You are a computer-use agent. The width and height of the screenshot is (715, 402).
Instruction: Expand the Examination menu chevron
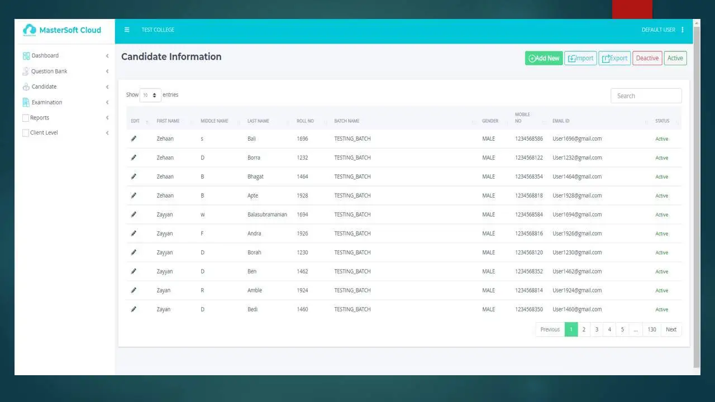pos(107,102)
